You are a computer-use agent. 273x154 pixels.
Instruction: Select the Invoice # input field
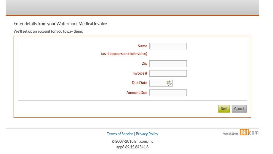point(168,73)
